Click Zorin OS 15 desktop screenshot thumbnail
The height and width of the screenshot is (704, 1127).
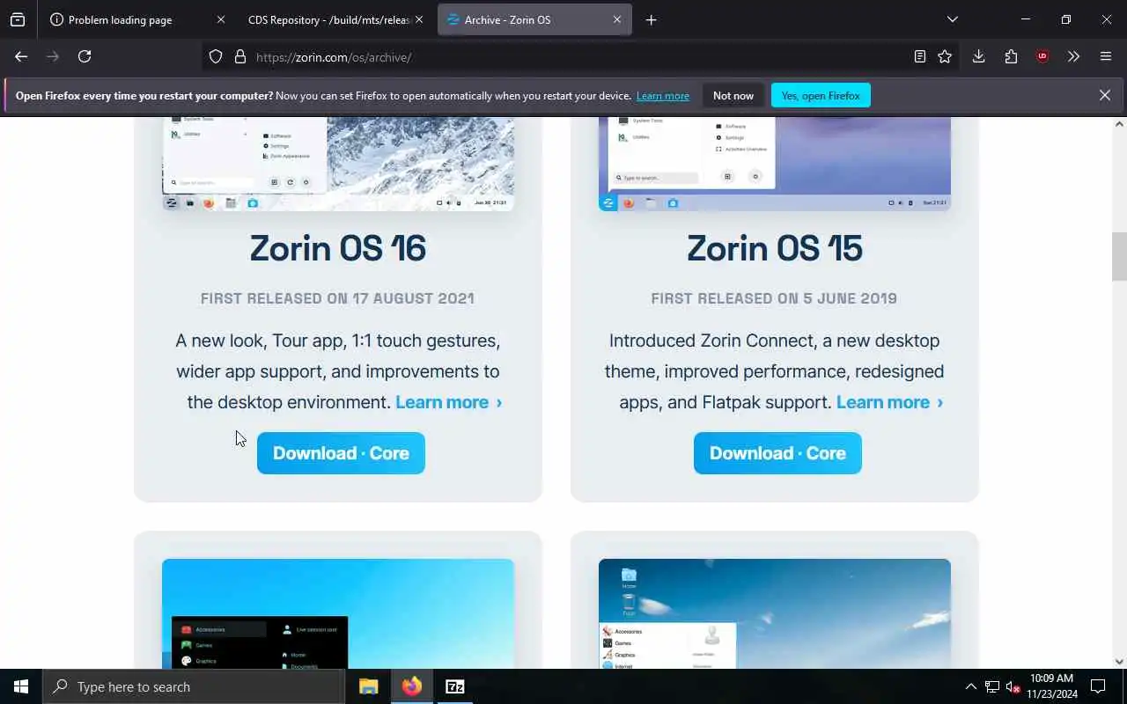point(775,164)
